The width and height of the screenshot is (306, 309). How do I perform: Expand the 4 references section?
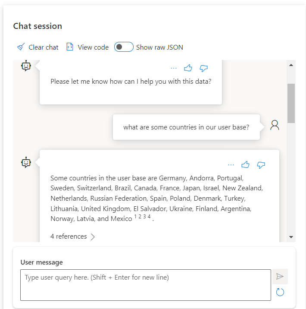click(x=69, y=236)
